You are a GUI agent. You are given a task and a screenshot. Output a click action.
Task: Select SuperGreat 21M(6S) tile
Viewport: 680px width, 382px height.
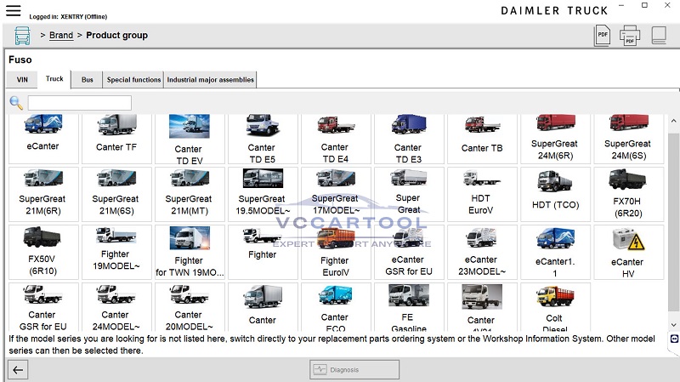coord(116,194)
